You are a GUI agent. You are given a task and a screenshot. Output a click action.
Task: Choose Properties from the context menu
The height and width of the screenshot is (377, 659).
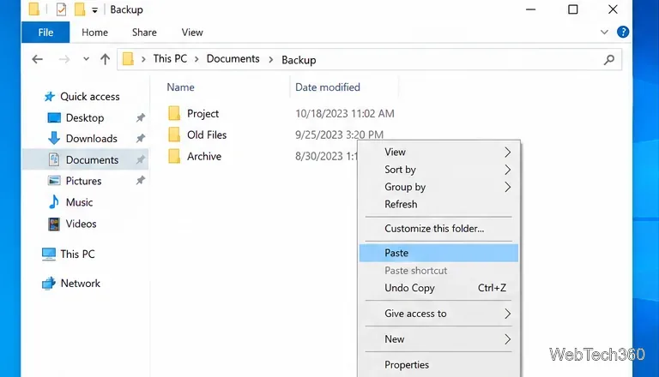click(x=438, y=365)
